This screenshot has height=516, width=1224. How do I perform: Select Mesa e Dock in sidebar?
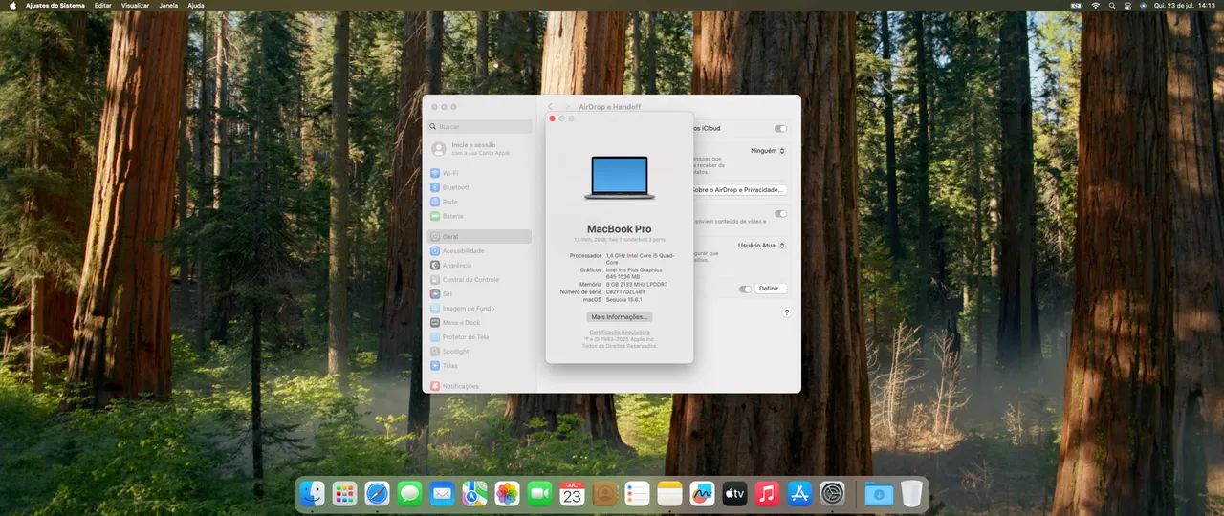click(x=480, y=322)
